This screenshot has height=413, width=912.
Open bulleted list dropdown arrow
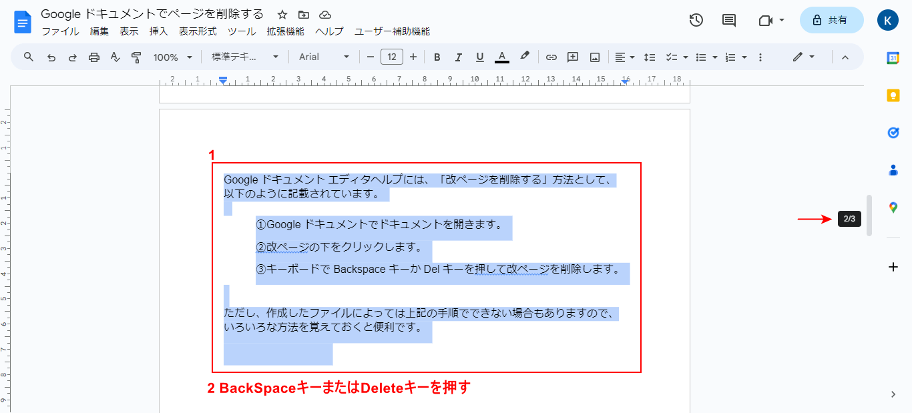coord(715,57)
